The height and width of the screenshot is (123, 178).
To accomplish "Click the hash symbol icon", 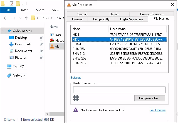I will (x=76, y=98).
